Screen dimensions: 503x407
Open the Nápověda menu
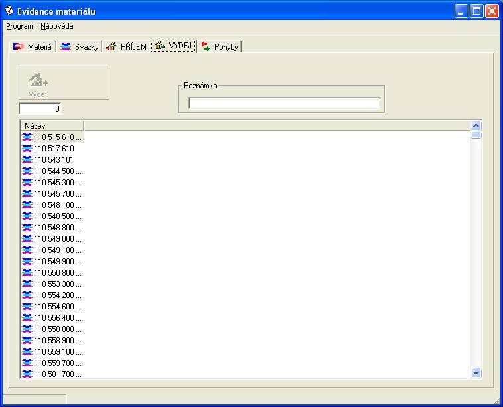(x=57, y=26)
